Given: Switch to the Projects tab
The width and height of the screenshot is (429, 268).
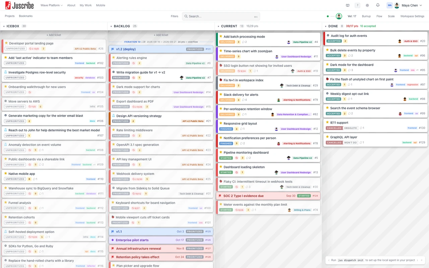Looking at the screenshot, I should pos(10,16).
